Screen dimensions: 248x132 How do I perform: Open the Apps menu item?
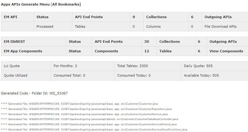coord(6,4)
